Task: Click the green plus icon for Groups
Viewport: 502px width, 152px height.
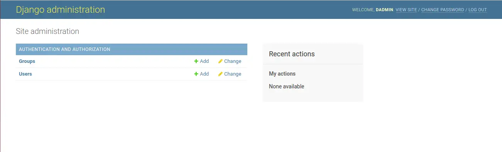Action: (x=196, y=61)
